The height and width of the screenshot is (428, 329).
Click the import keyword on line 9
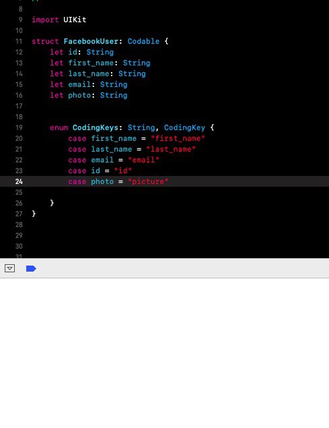pos(45,20)
